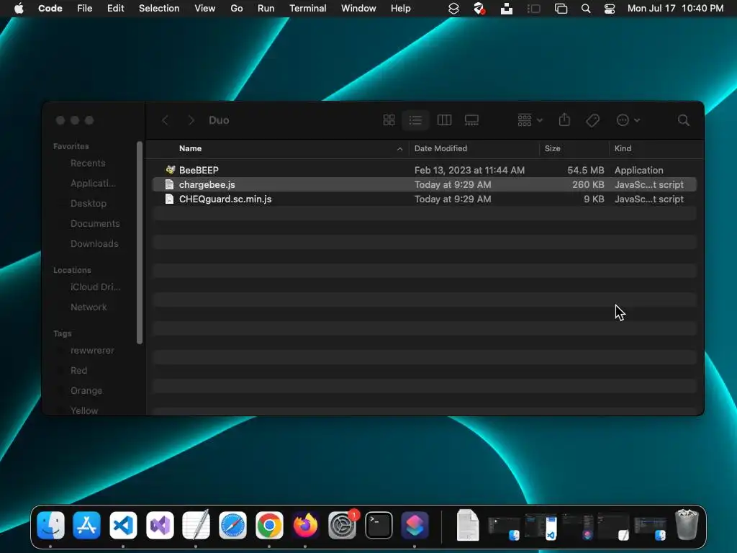Screen dimensions: 737x553
Task: Sort by Name column header
Action: pos(190,148)
